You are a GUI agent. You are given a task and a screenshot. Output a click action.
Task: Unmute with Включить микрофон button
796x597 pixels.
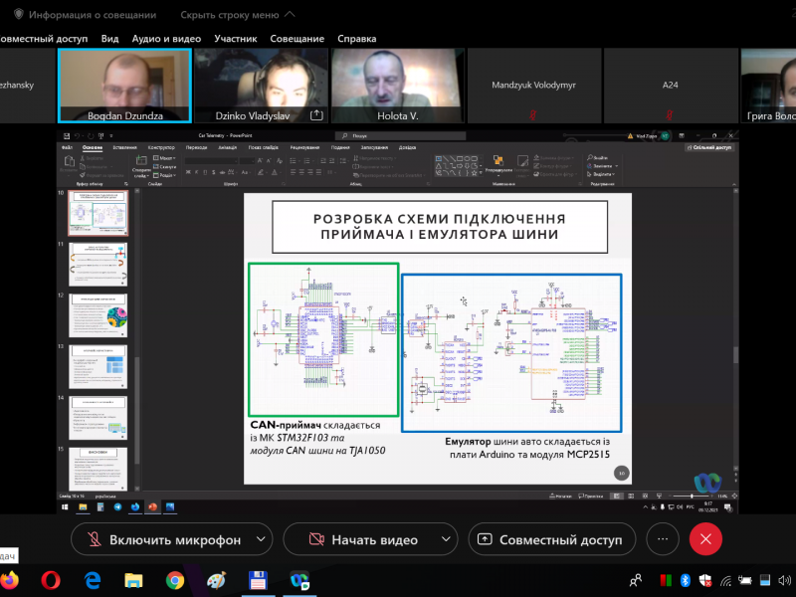pyautogui.click(x=163, y=539)
